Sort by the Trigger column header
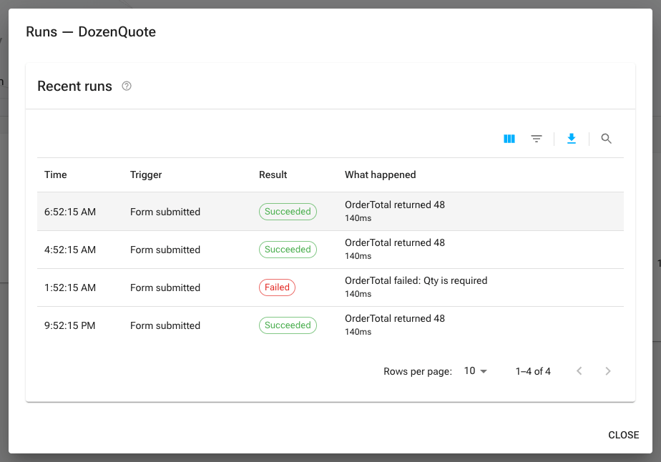661x462 pixels. pos(146,175)
